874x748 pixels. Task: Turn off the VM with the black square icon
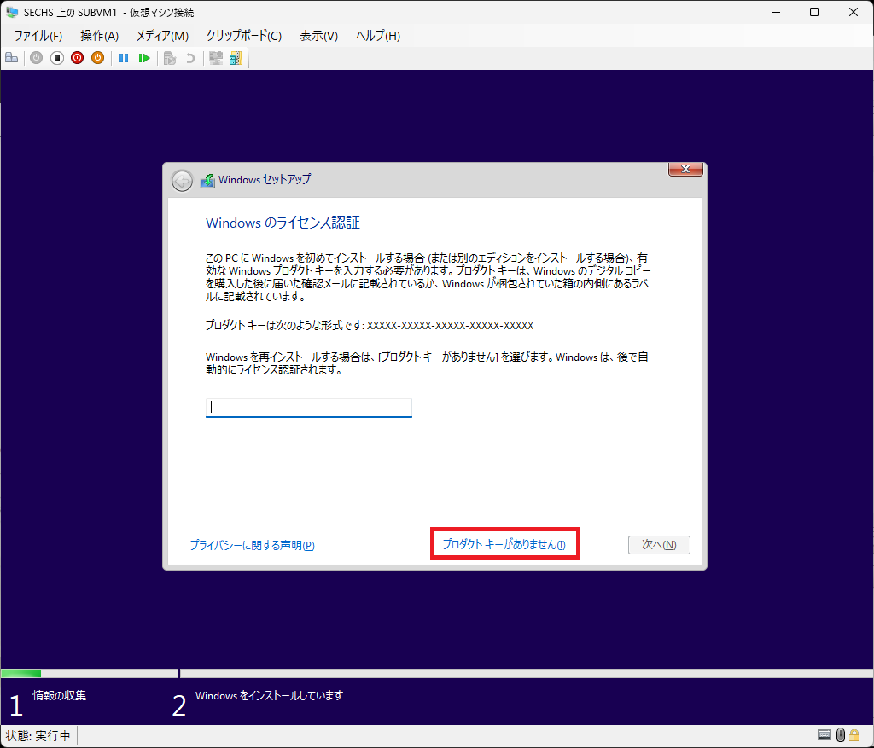[57, 58]
